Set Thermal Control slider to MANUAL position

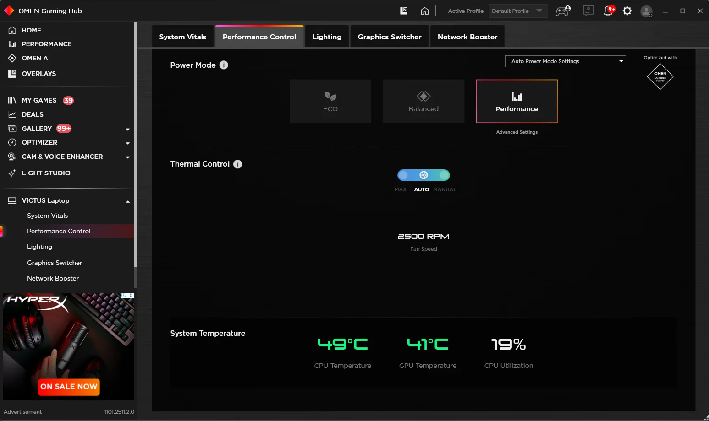click(444, 175)
